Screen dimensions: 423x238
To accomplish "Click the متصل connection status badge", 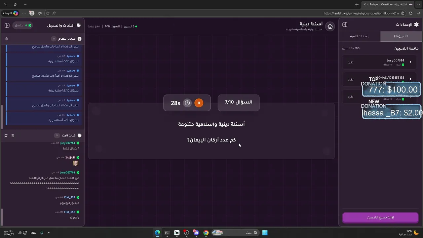I will coord(23,25).
